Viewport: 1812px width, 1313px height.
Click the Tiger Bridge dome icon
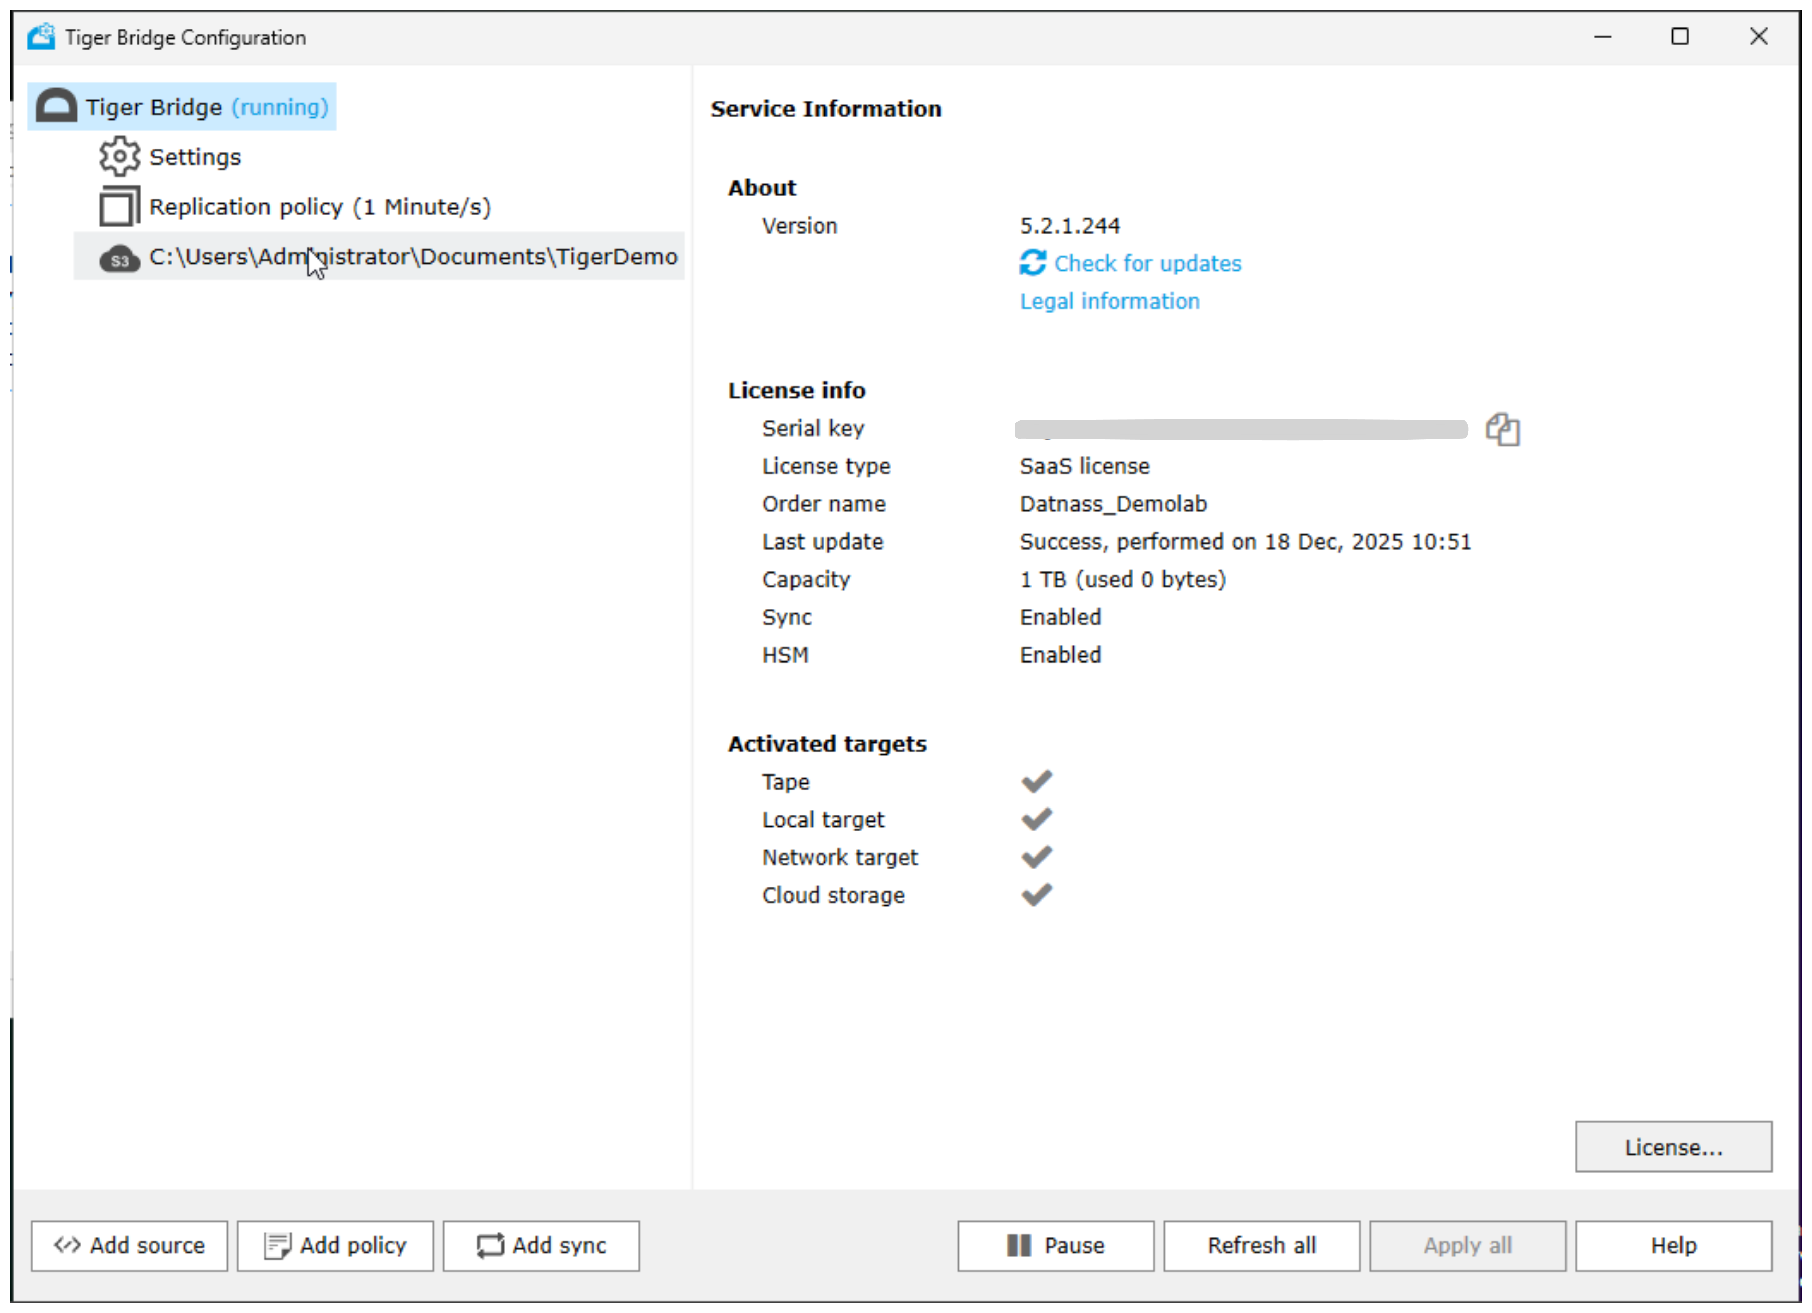[x=57, y=107]
